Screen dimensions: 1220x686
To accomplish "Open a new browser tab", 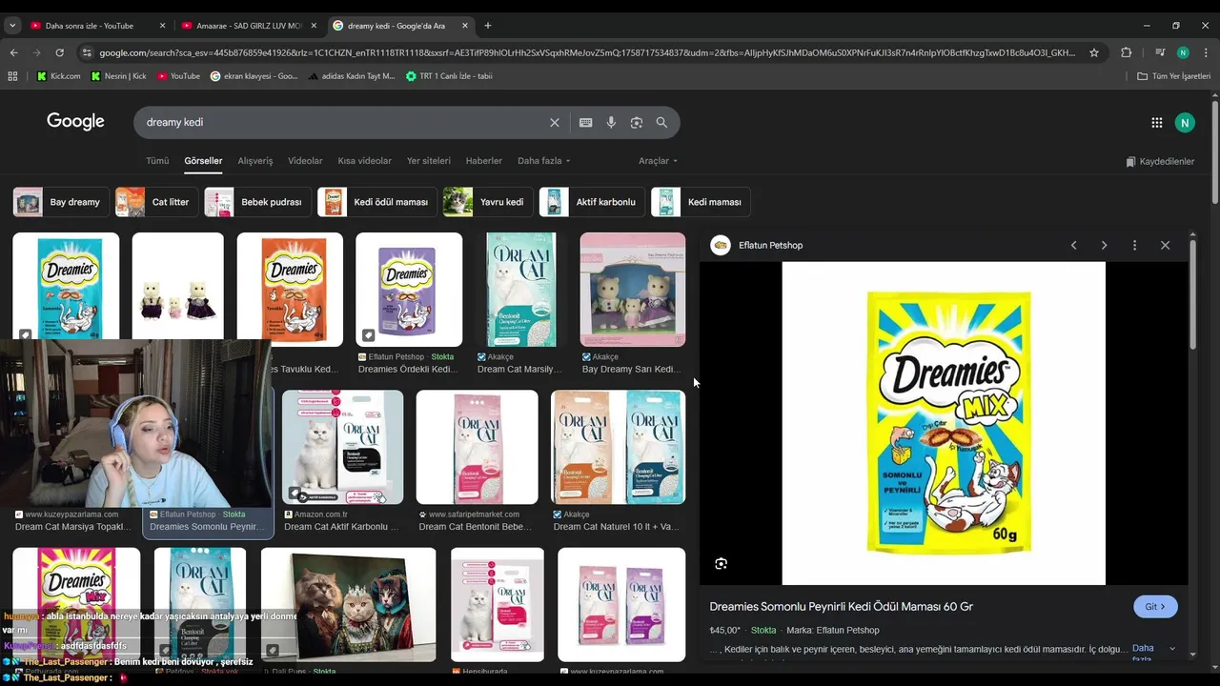I will [488, 26].
